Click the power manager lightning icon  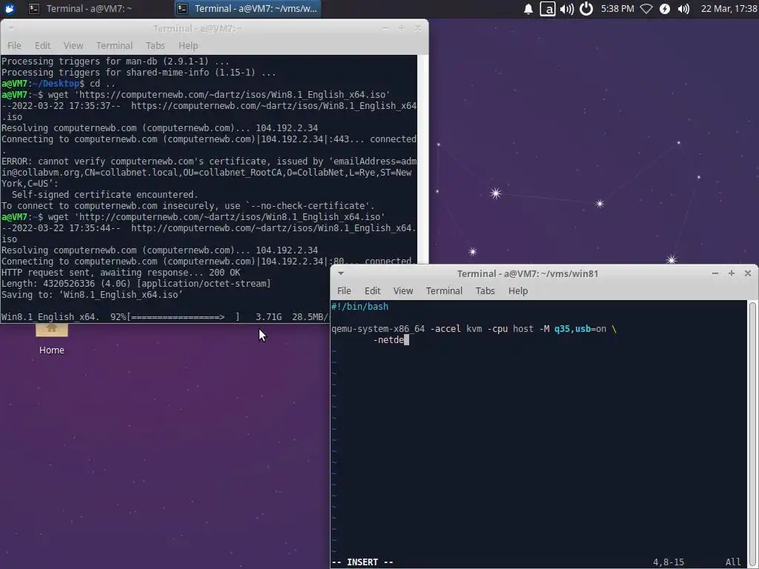[x=665, y=9]
